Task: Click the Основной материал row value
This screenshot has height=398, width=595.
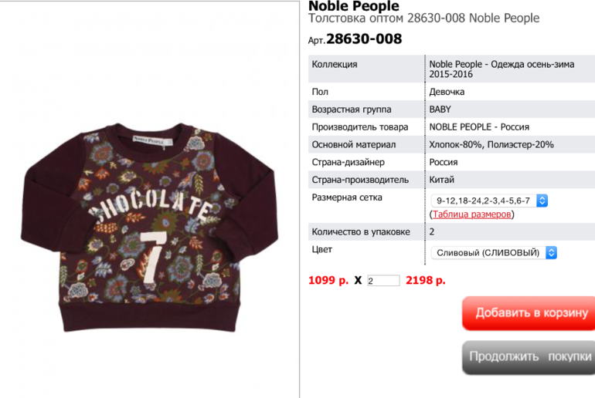Action: (491, 144)
